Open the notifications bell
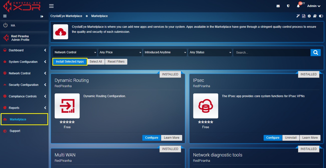Image resolution: width=326 pixels, height=168 pixels. [298, 6]
